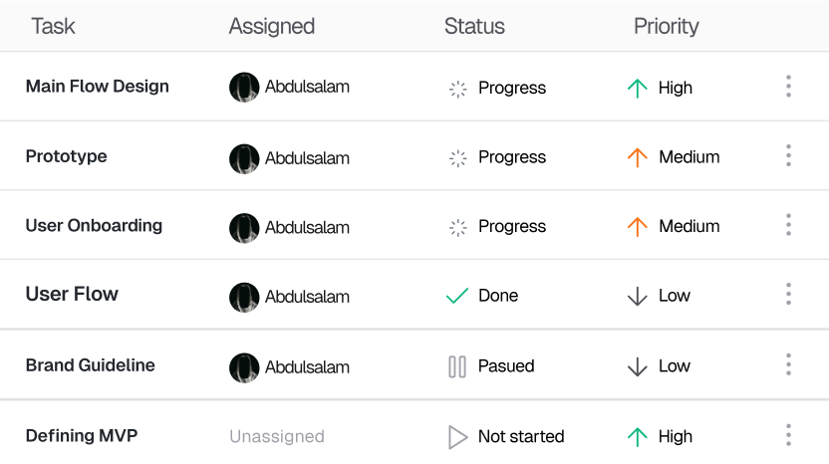Select the Unassigned field for Defining MVP
The width and height of the screenshot is (829, 464).
(x=277, y=436)
